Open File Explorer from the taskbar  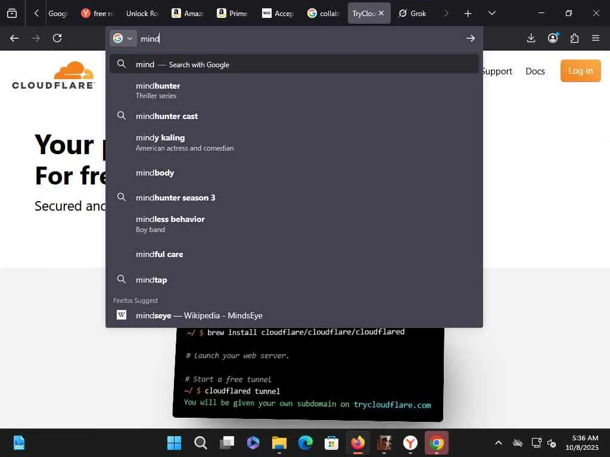tap(279, 443)
